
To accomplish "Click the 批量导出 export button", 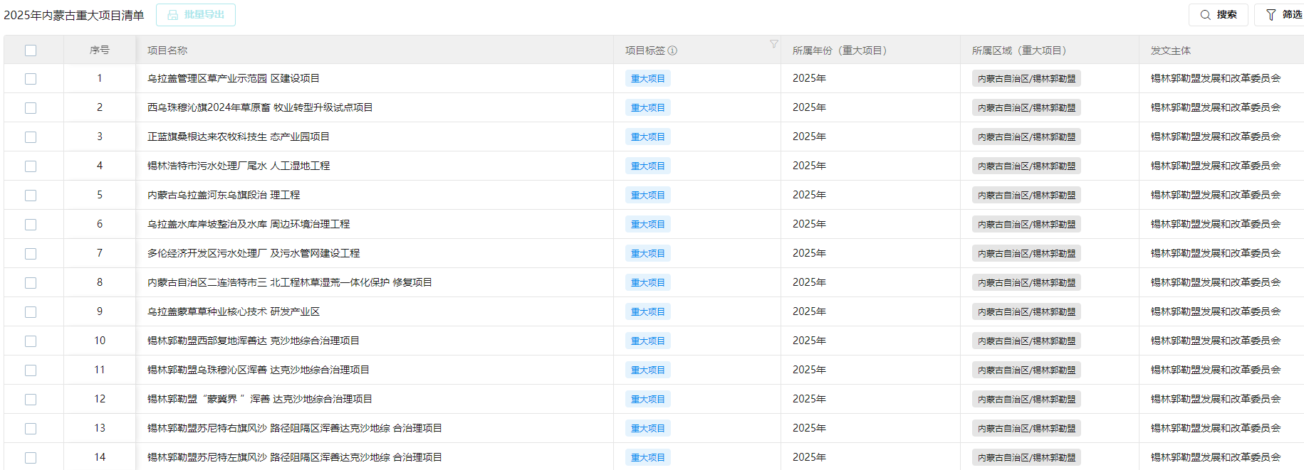I will pyautogui.click(x=196, y=15).
